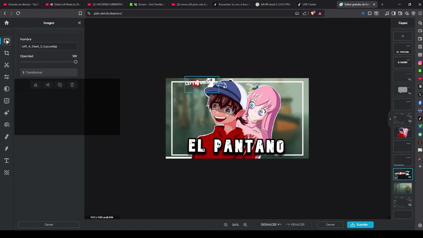Select the Arrange/Select tool

[7, 41]
